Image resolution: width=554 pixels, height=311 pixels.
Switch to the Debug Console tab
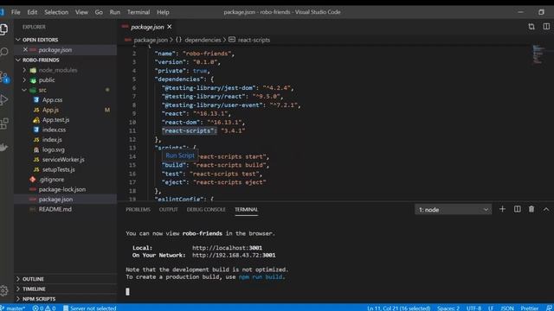[x=206, y=209]
